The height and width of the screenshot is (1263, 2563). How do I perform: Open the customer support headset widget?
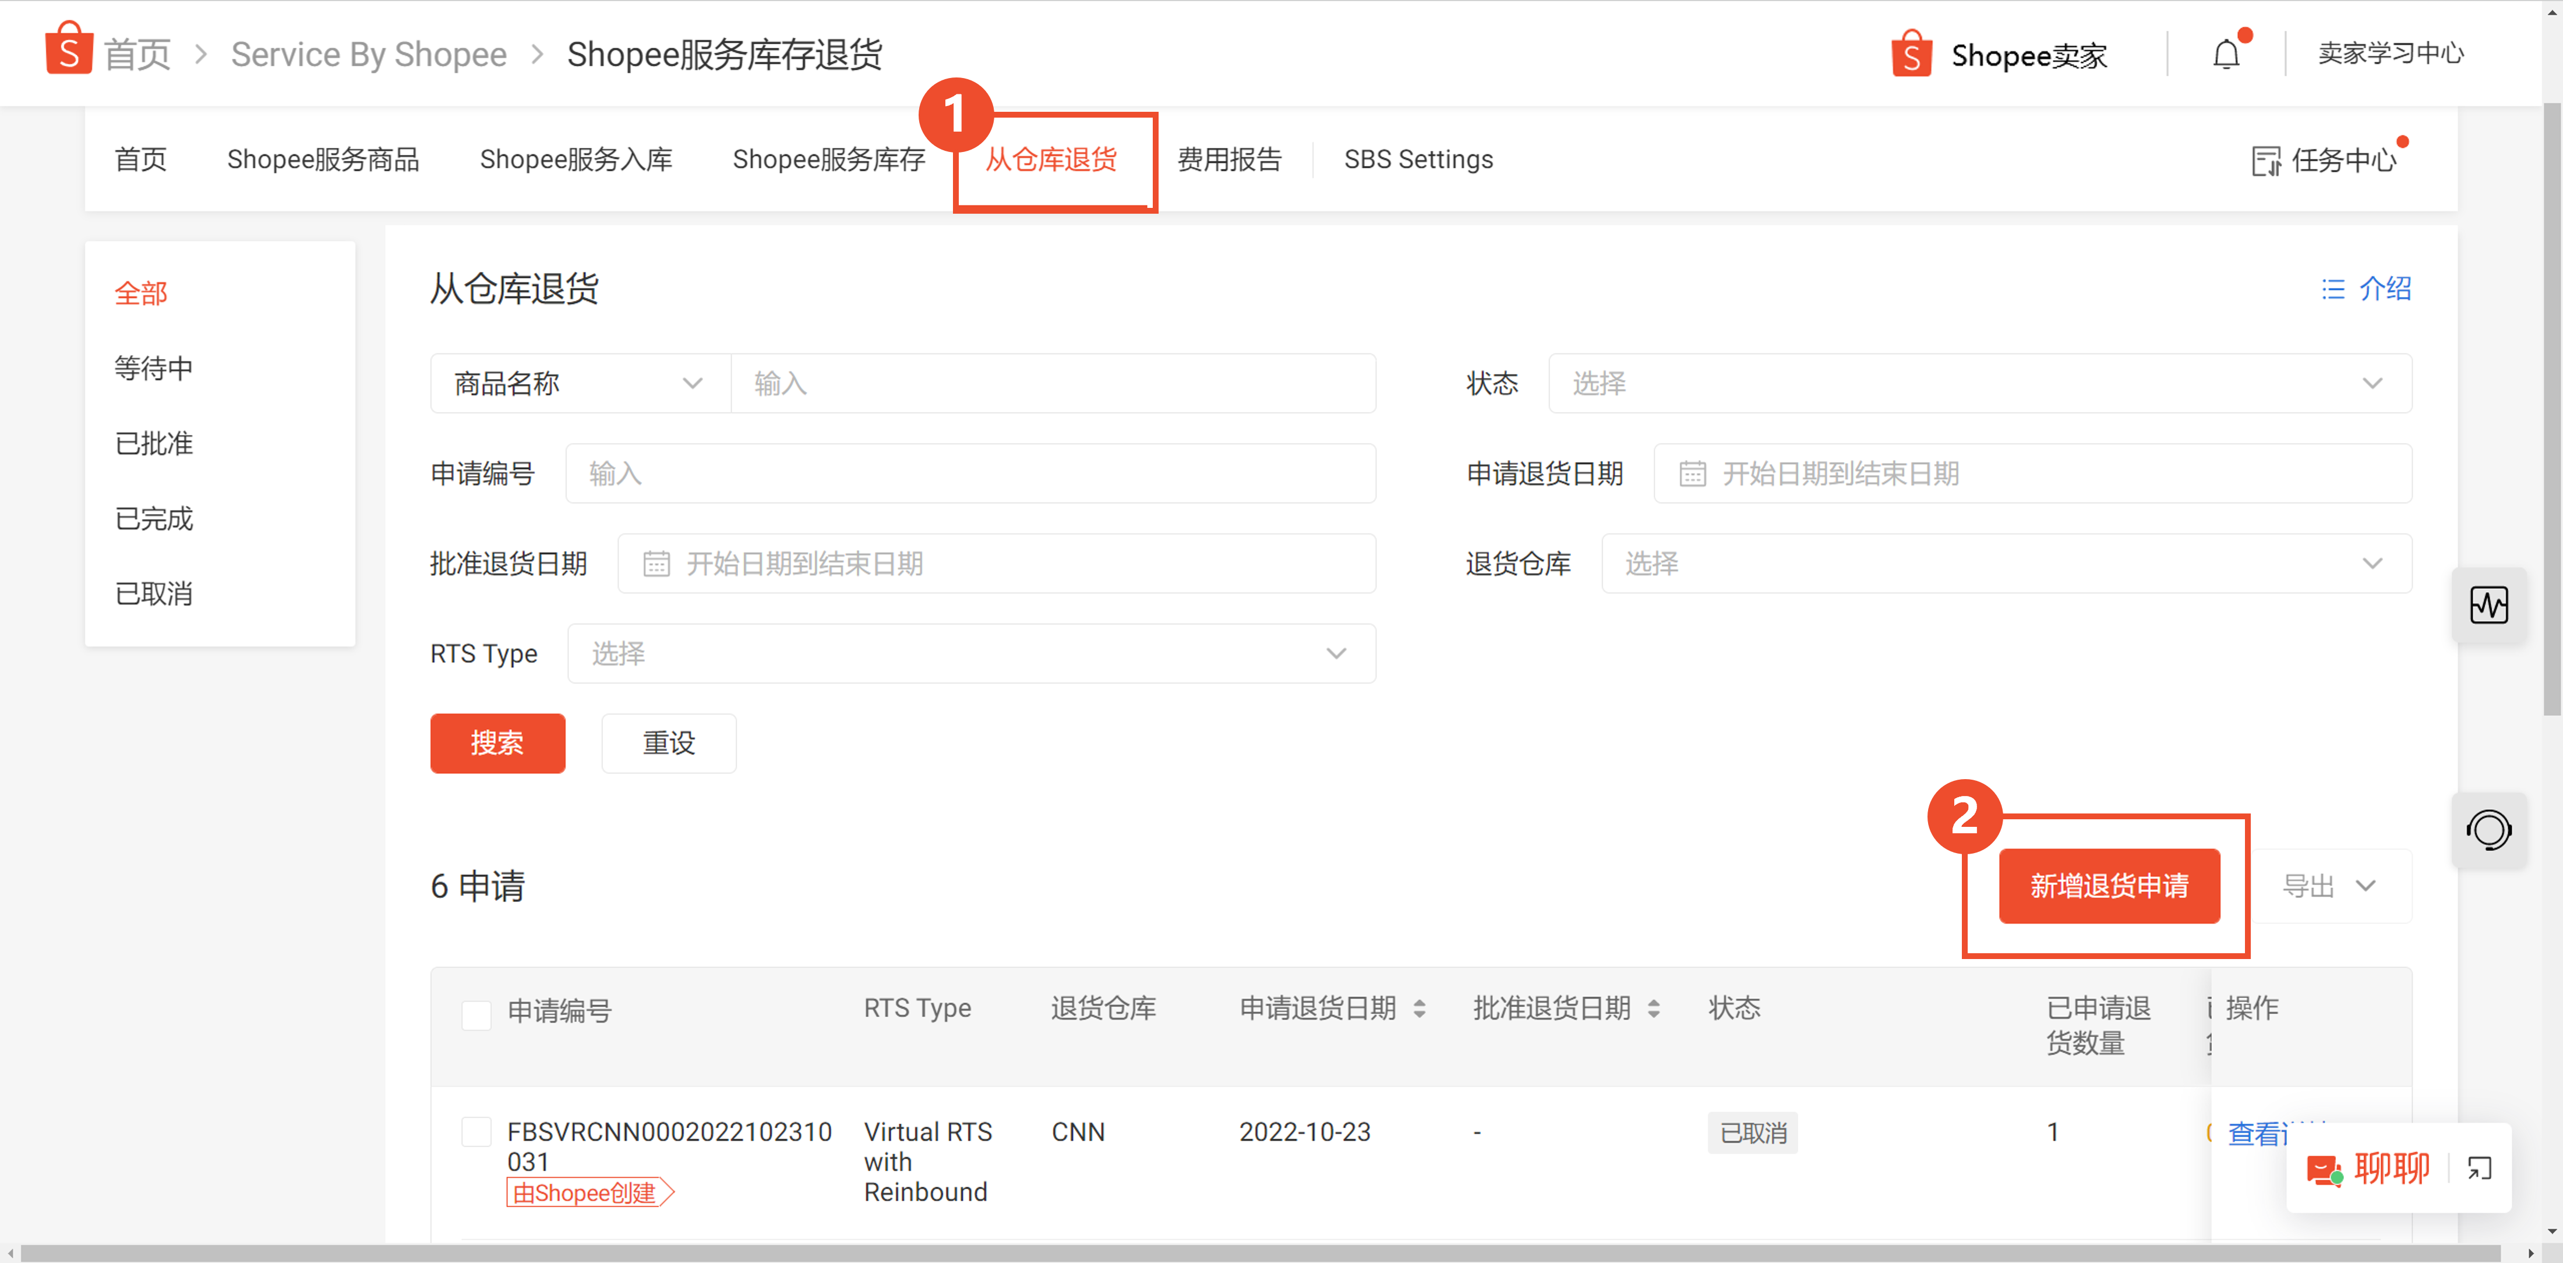tap(2488, 830)
